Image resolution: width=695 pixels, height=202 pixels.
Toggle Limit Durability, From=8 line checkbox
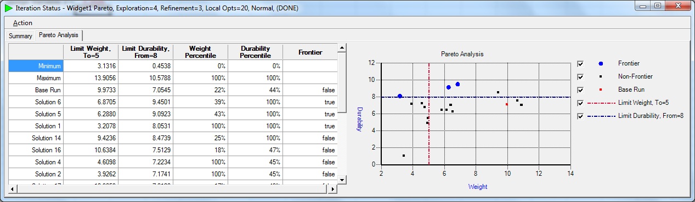(580, 116)
